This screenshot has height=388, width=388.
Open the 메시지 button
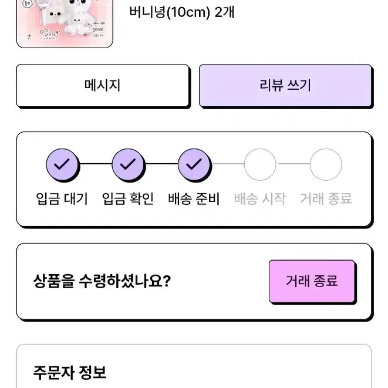tap(103, 86)
